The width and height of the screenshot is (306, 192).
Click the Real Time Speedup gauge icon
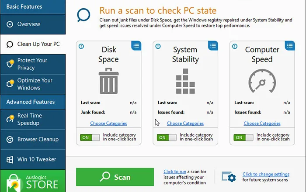tap(10, 119)
